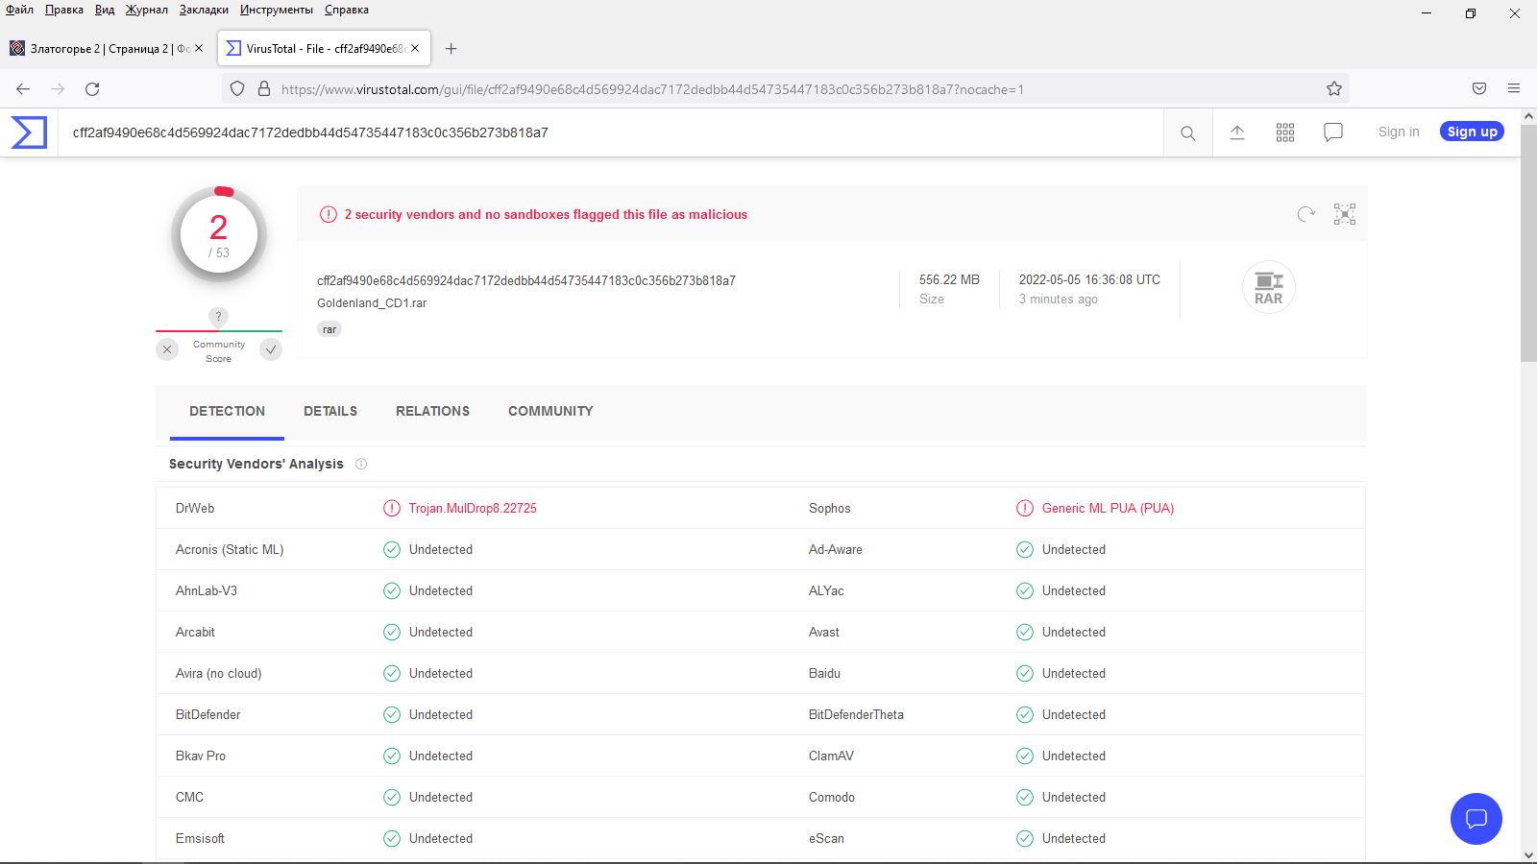Open the apps grid icon
The width and height of the screenshot is (1537, 864).
(1285, 132)
